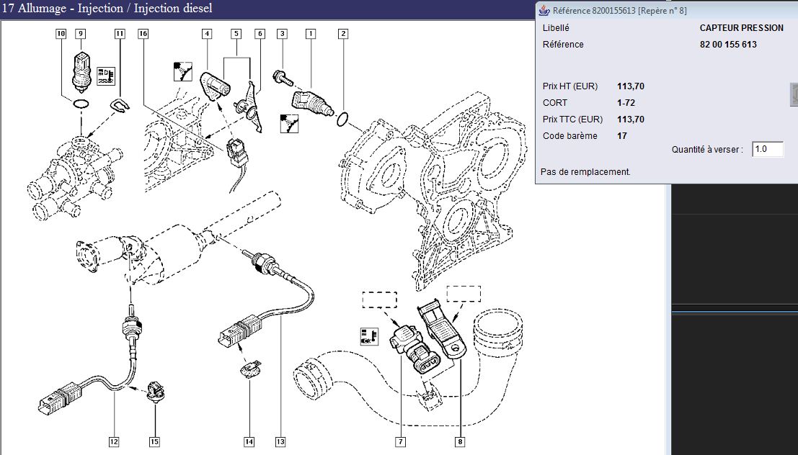This screenshot has height=455, width=798.
Task: Select part number 14 callout label
Action: [x=249, y=442]
